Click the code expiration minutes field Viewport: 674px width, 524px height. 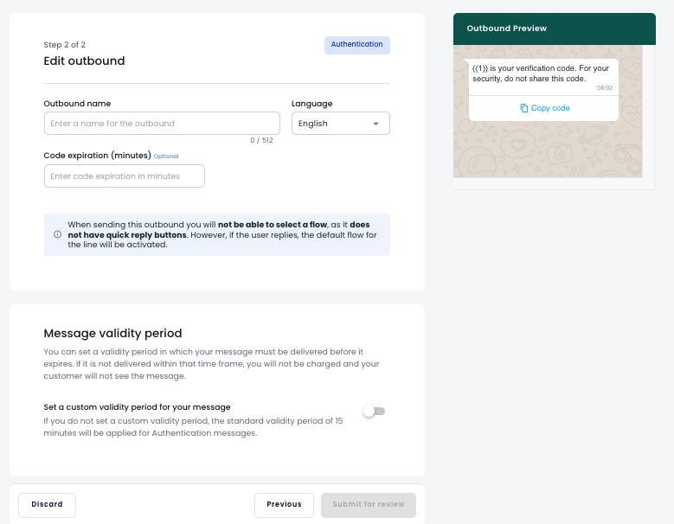124,176
